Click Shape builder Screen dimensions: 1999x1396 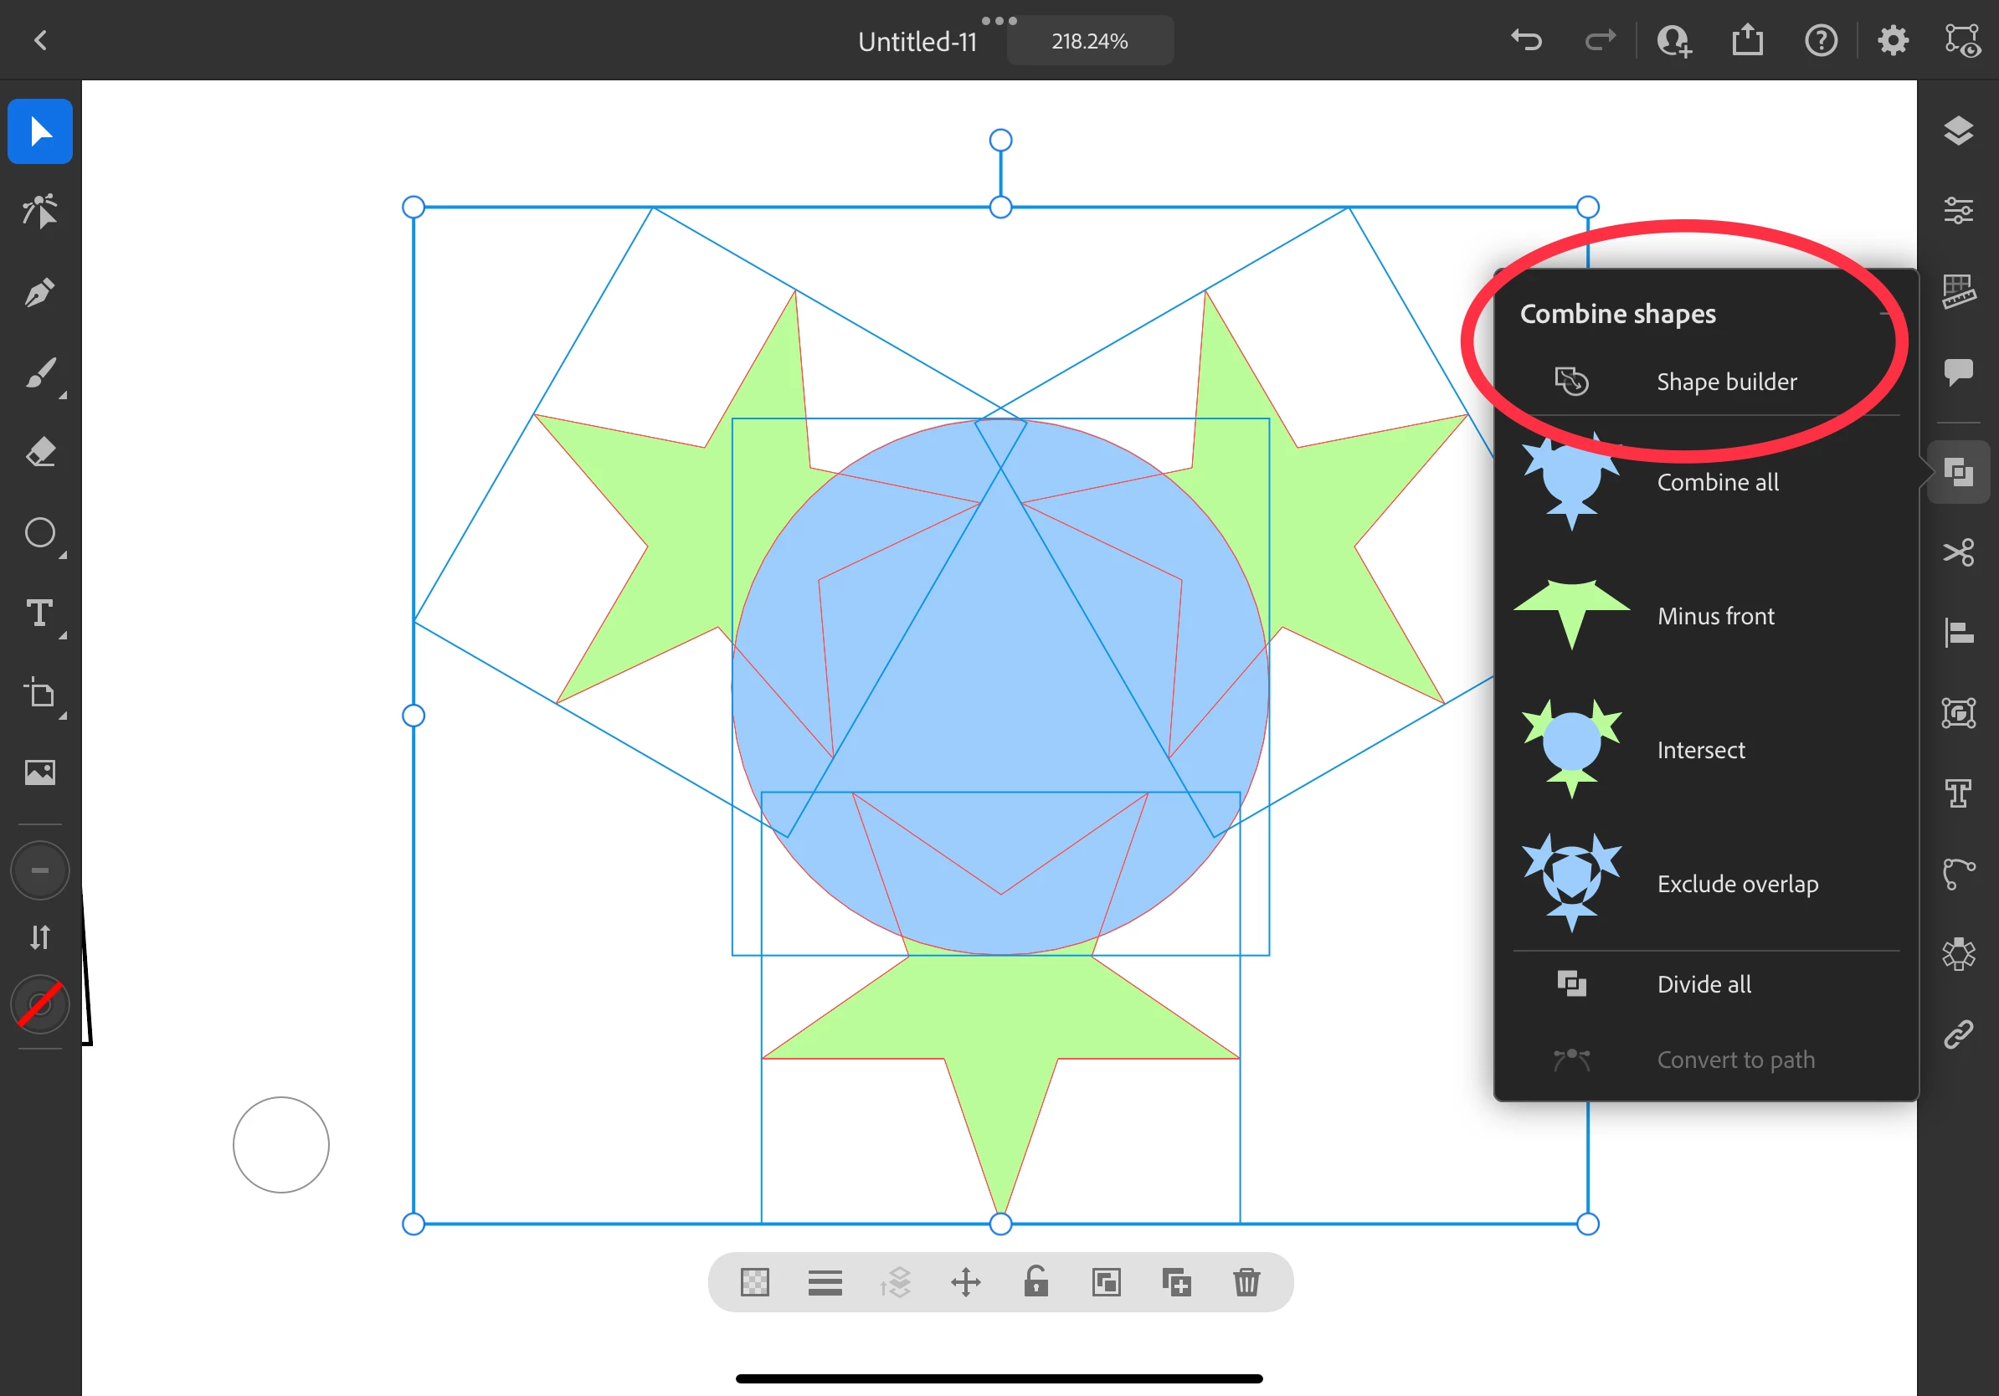[1725, 382]
